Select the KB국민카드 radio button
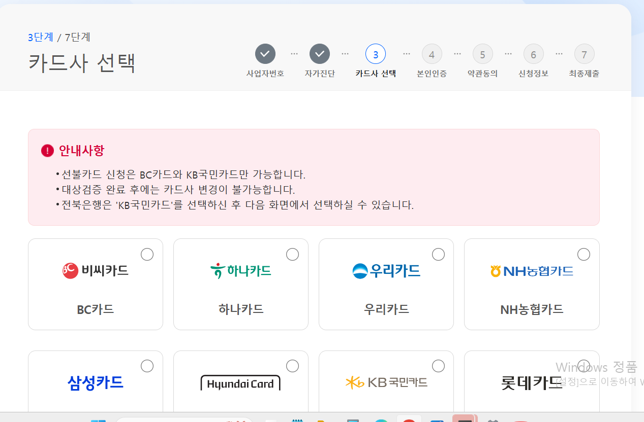Image resolution: width=644 pixels, height=422 pixels. point(438,366)
